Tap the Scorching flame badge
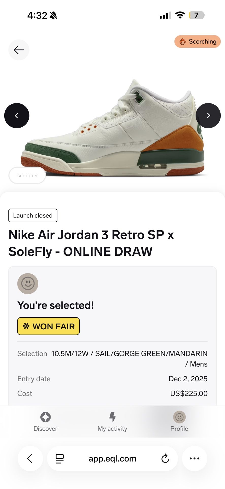Screen dimensions: 225x489 tap(197, 42)
